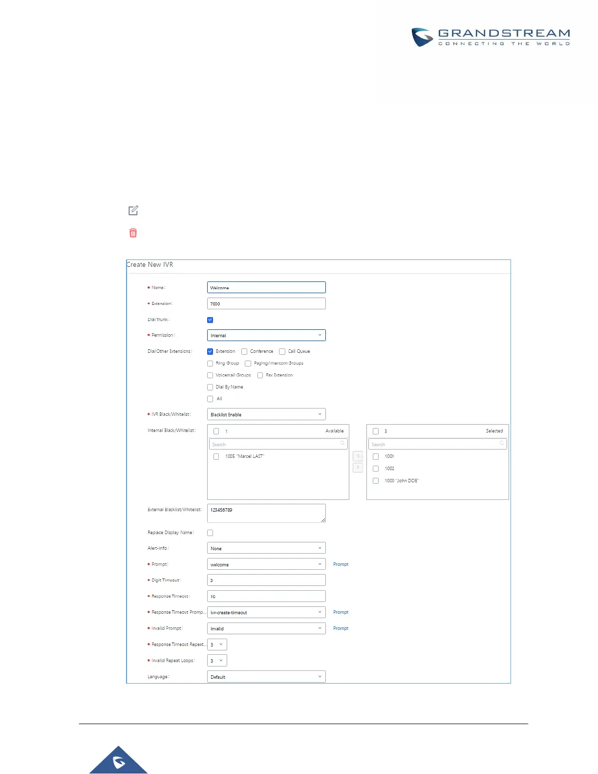Click External Blacklist/Whitelist text area
Image resolution: width=598 pixels, height=774 pixels.
pos(266,514)
